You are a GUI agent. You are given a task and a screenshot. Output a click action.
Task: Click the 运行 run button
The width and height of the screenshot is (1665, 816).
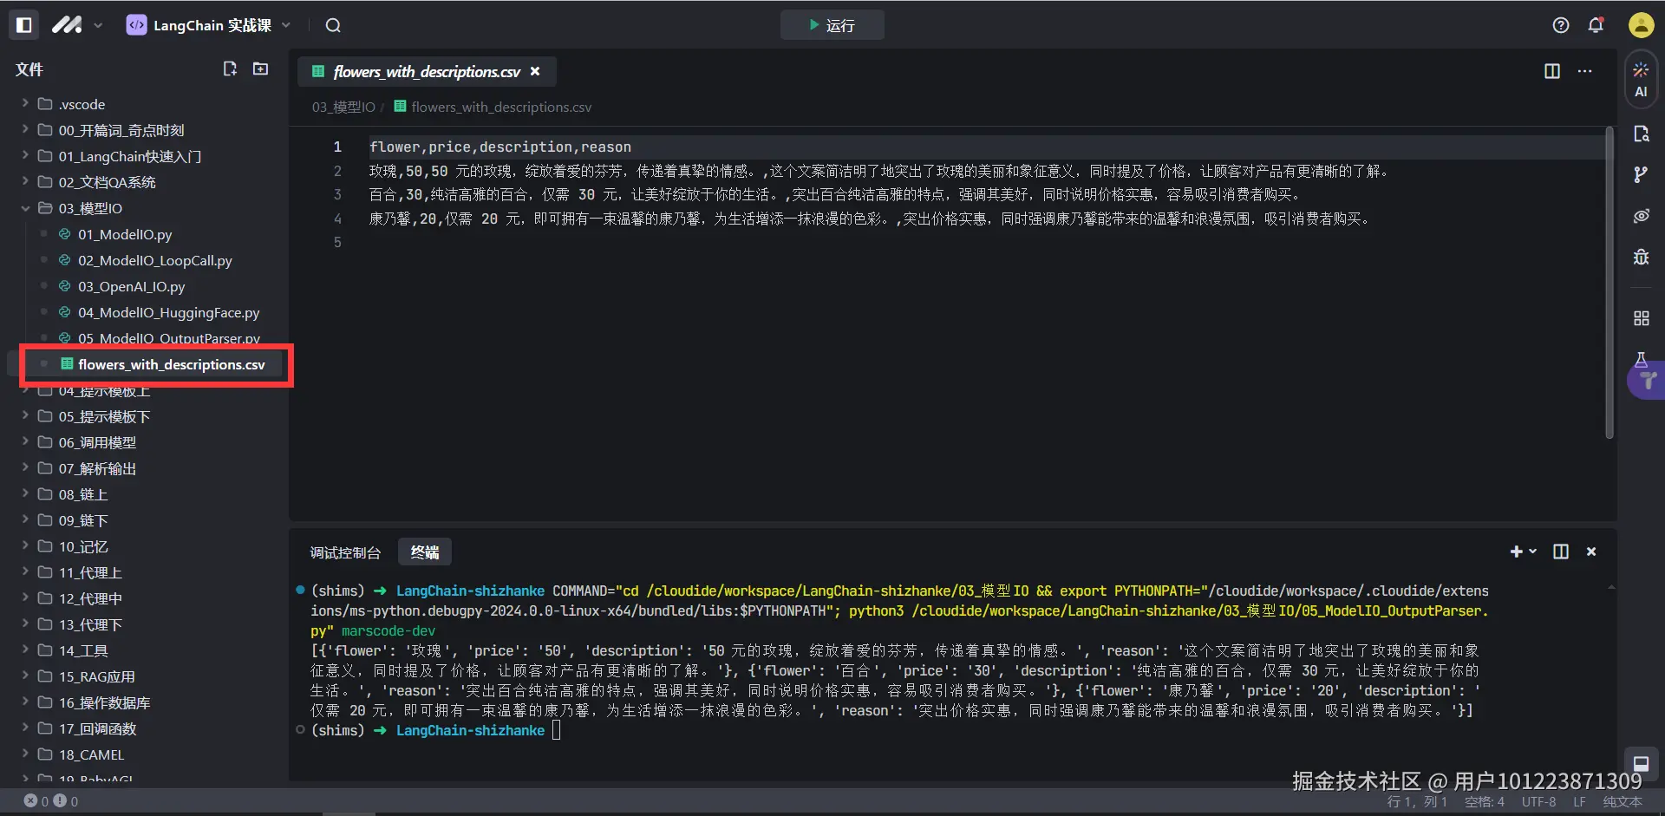tap(831, 24)
